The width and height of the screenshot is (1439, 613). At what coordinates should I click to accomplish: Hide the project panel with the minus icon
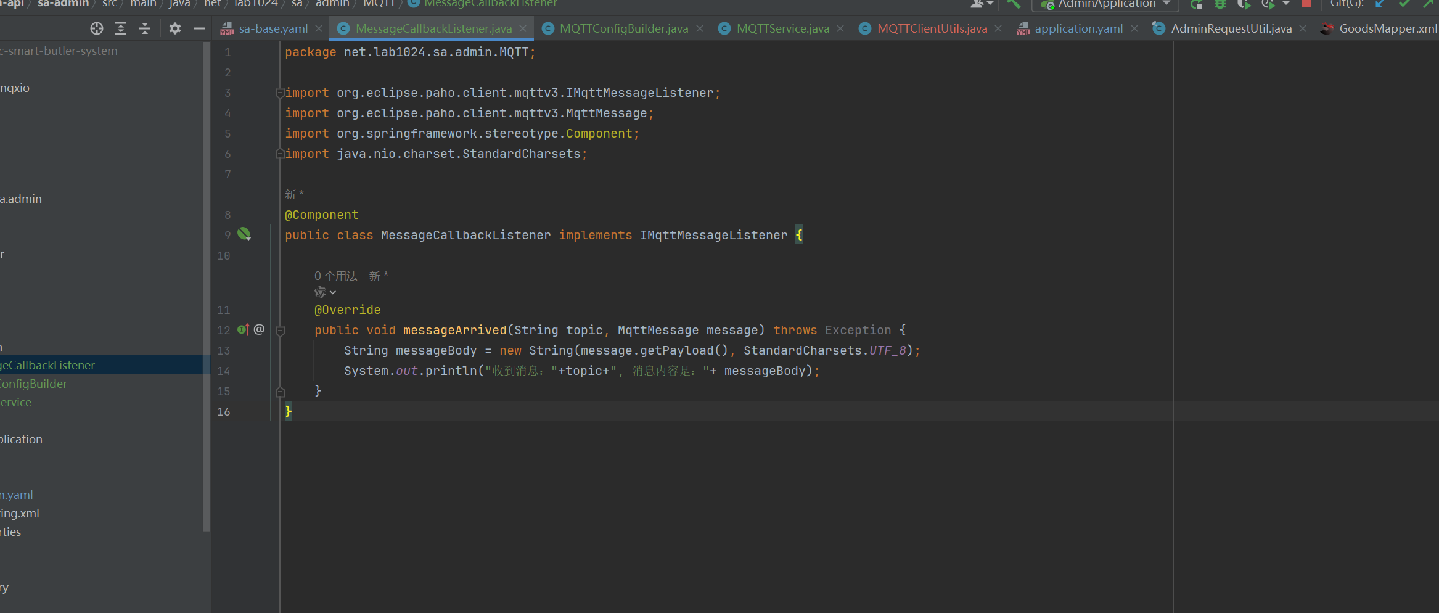pyautogui.click(x=199, y=28)
